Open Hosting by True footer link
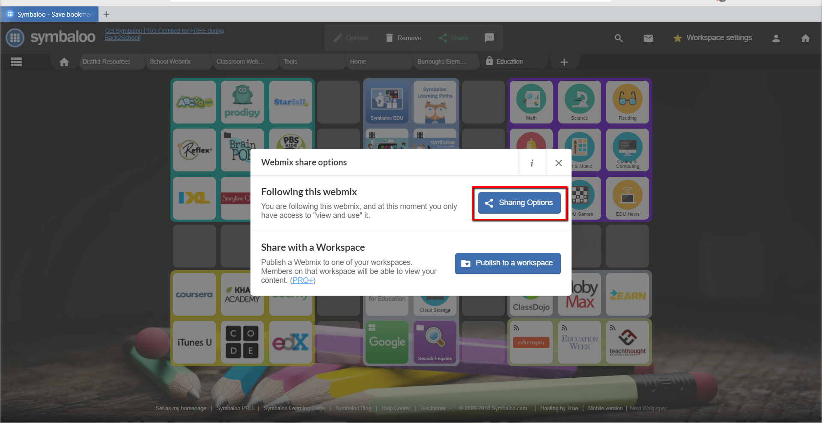 click(559, 408)
